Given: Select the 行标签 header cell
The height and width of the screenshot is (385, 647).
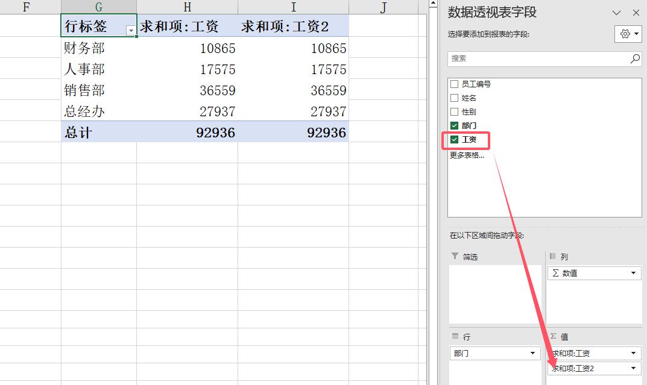Looking at the screenshot, I should [x=99, y=25].
